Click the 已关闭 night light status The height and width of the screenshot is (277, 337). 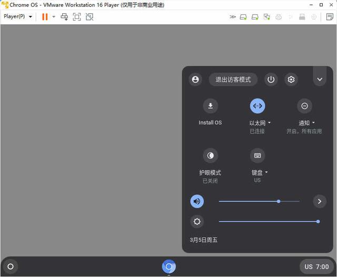[210, 181]
